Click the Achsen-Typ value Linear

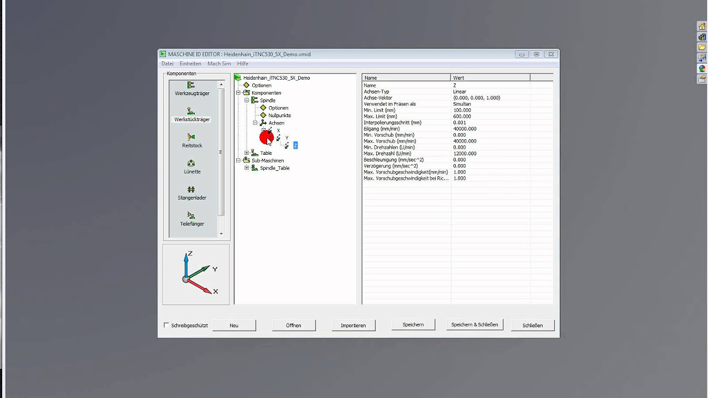(460, 92)
